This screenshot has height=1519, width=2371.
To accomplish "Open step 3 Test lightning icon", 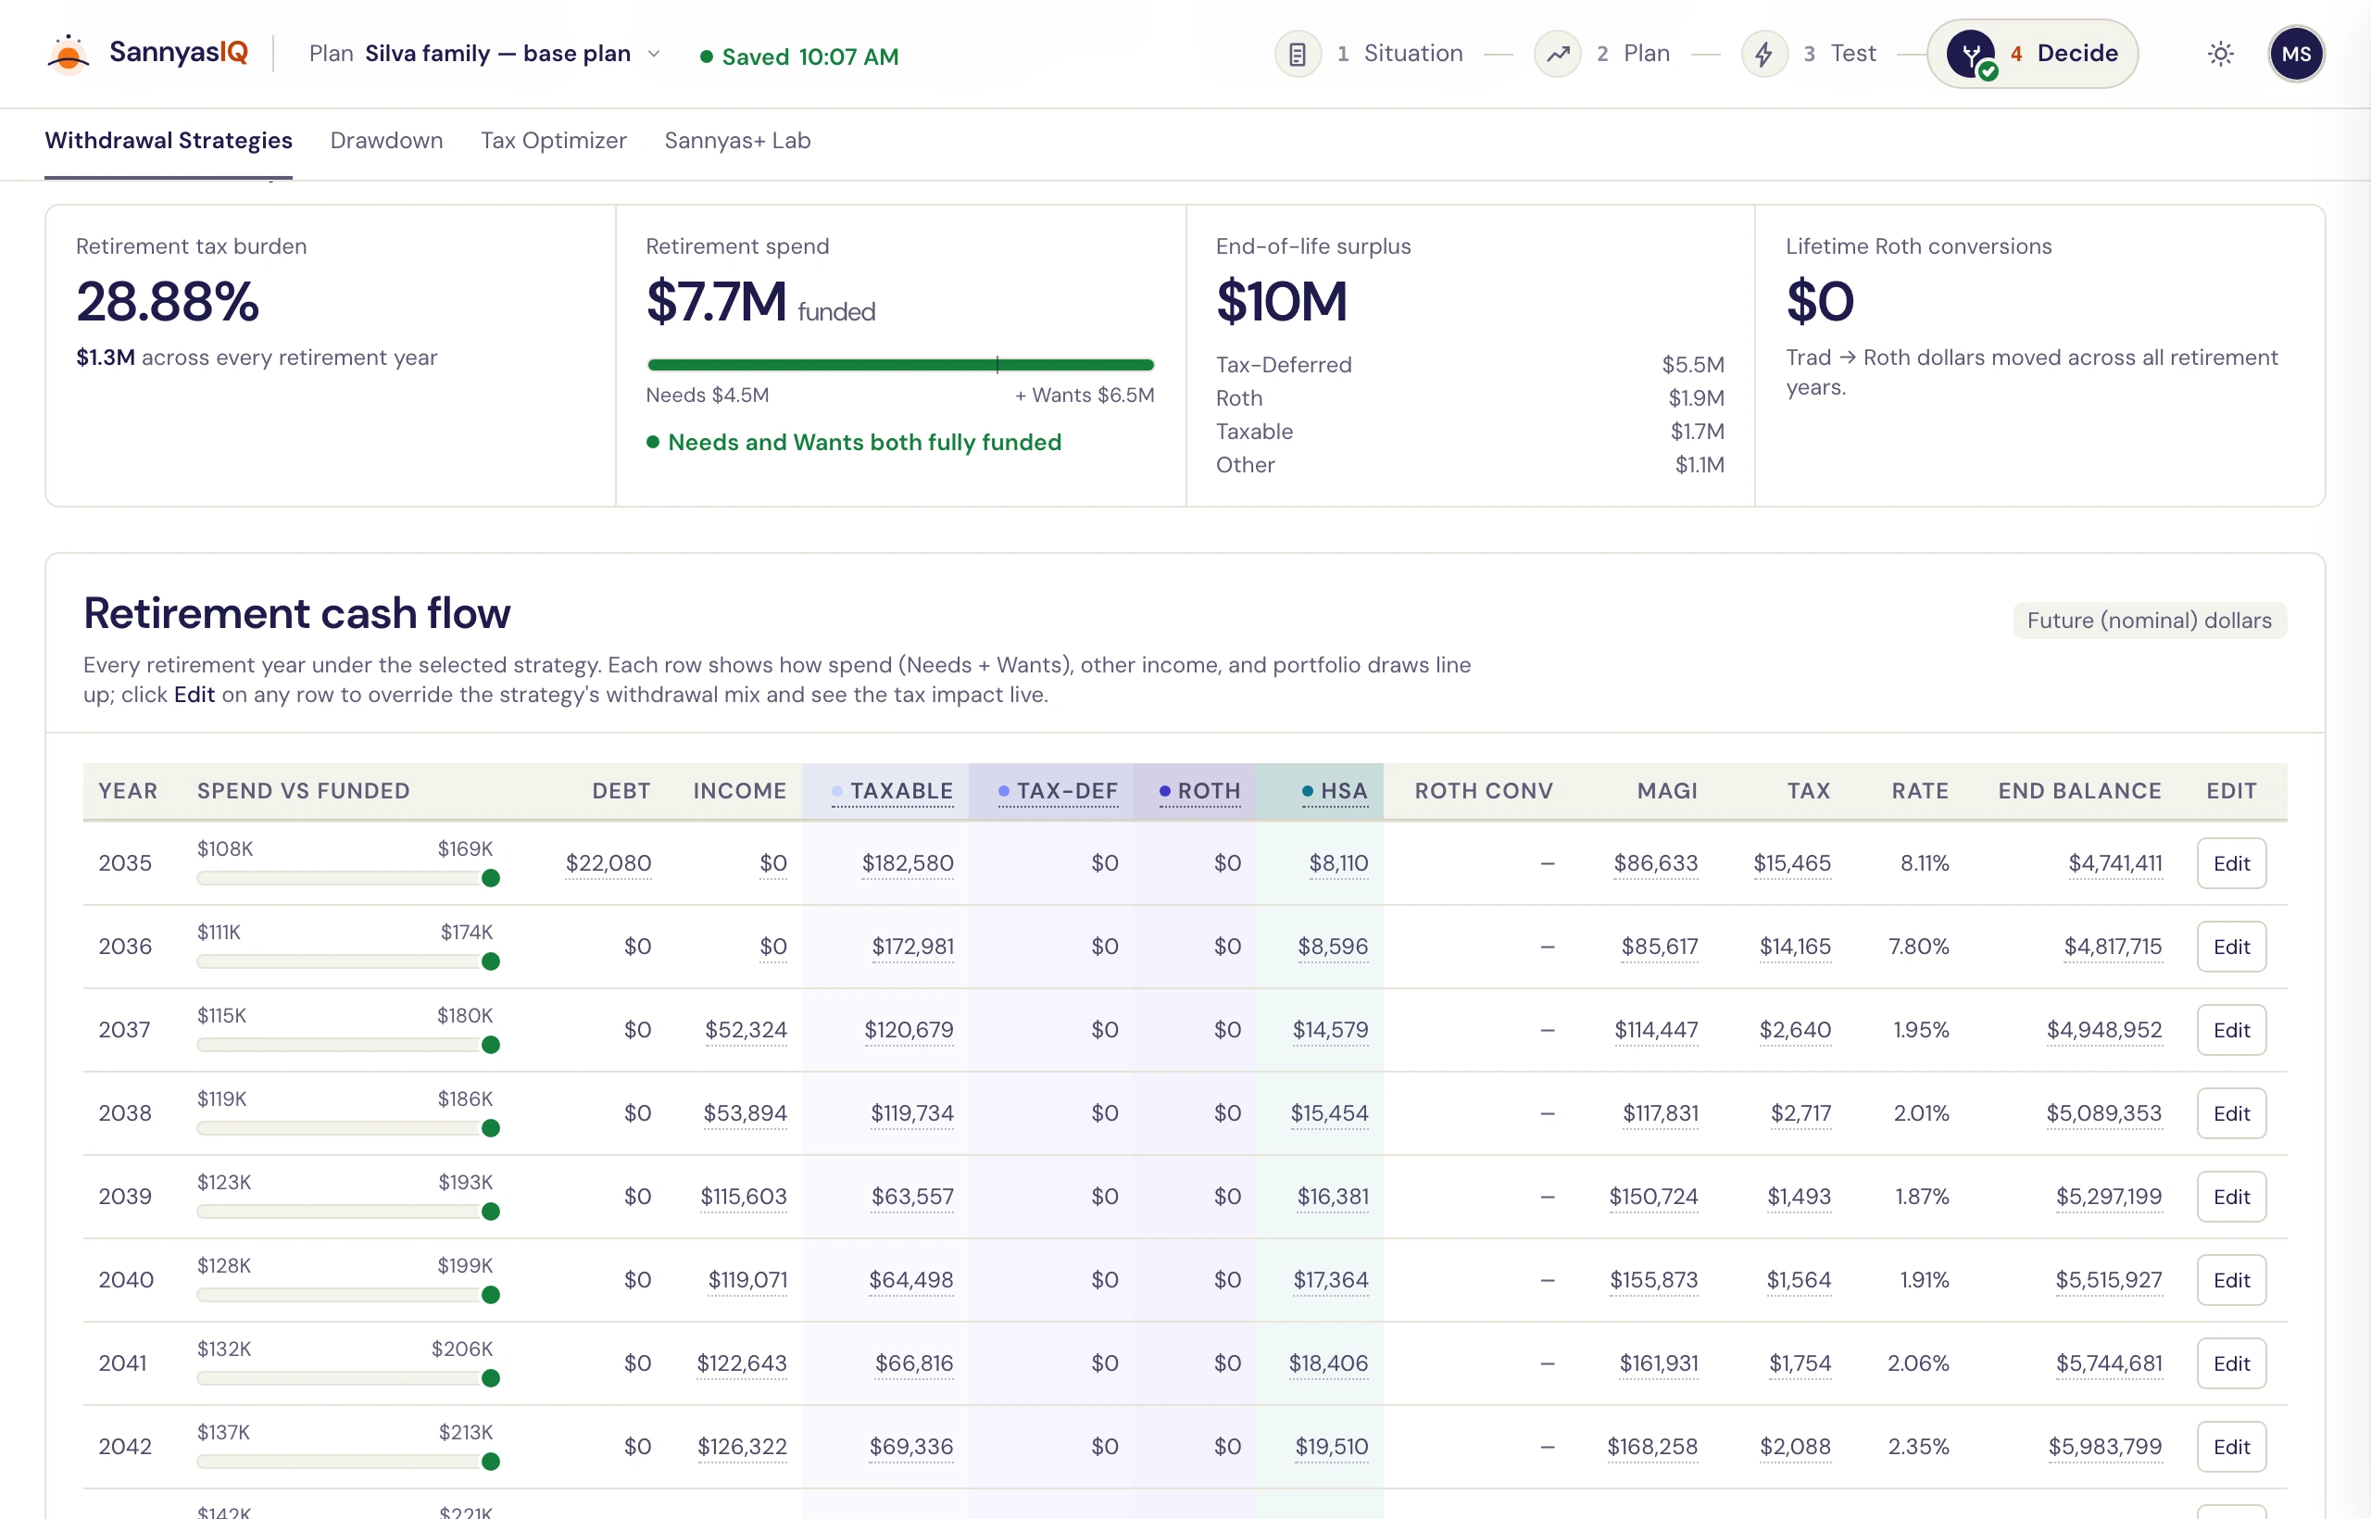I will 1763,54.
